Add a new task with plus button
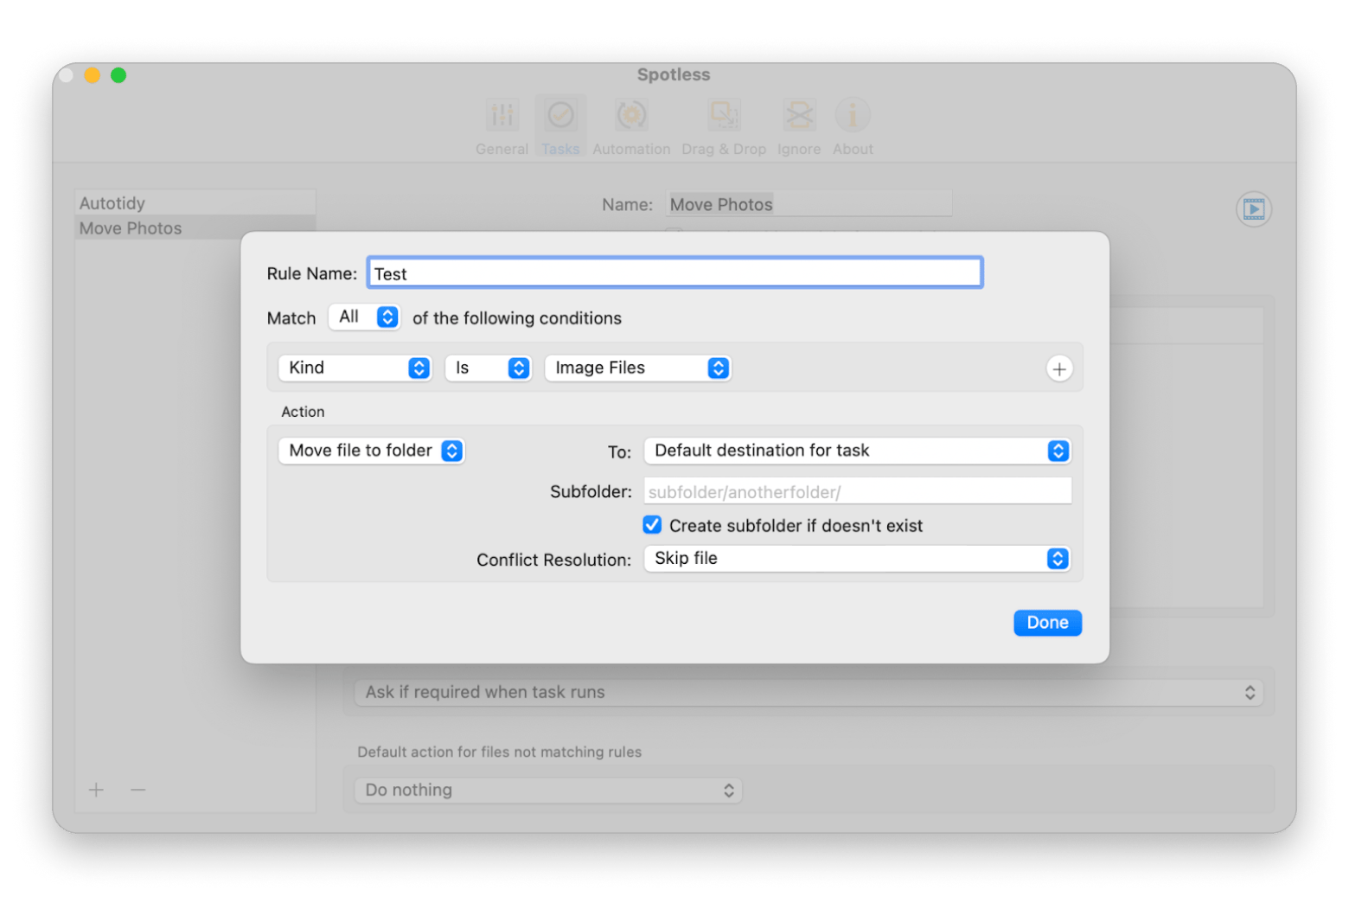This screenshot has height=903, width=1349. click(x=96, y=790)
